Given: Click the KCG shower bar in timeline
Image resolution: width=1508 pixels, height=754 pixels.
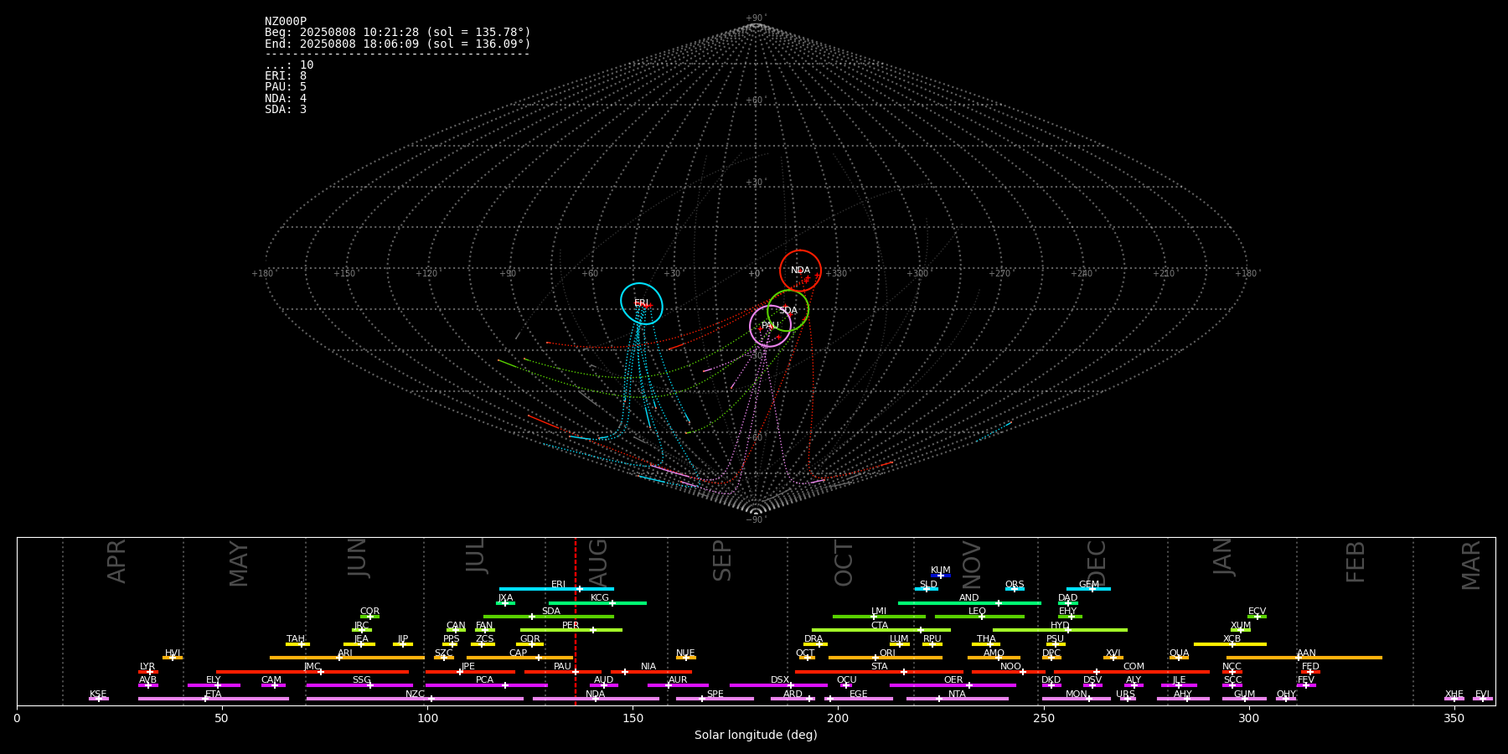Looking at the screenshot, I should [597, 603].
